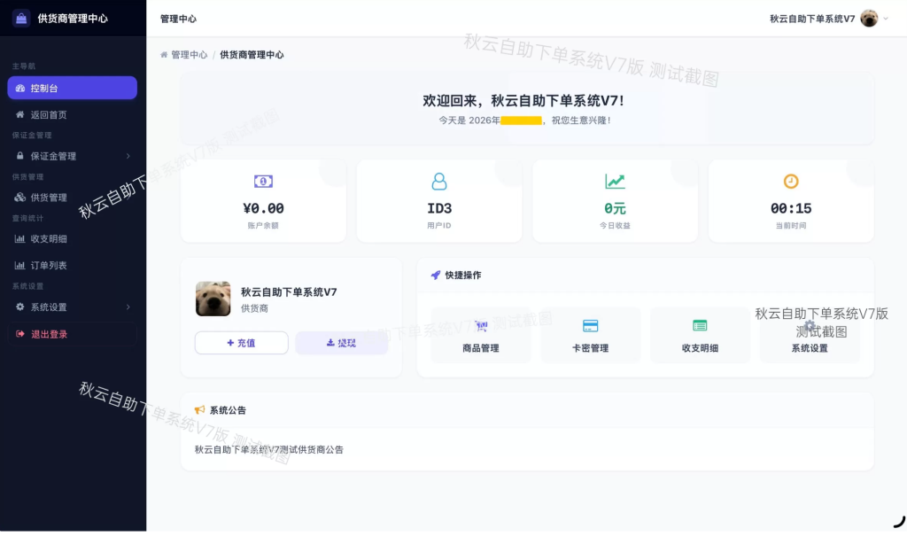The height and width of the screenshot is (536, 907).
Task: Click the megaphone icon beside 系统公告
Action: pos(199,410)
